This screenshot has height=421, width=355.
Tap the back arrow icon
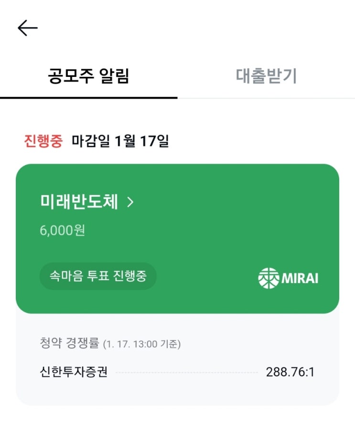(28, 29)
